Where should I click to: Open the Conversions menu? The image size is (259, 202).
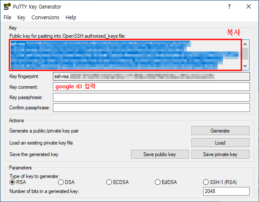(x=46, y=18)
